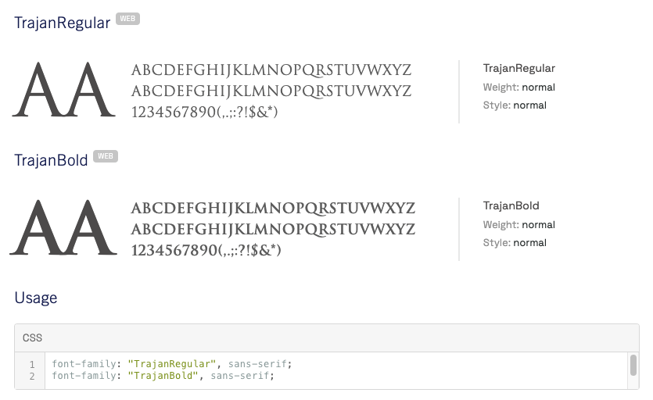Click line number 1 in the code gutter
The image size is (653, 400).
[x=32, y=364]
